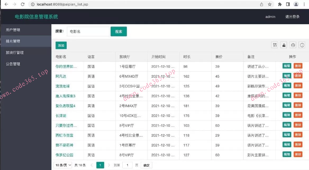Click the green 搜索 button
Screen dimensions: 309x170
pyautogui.click(x=119, y=32)
